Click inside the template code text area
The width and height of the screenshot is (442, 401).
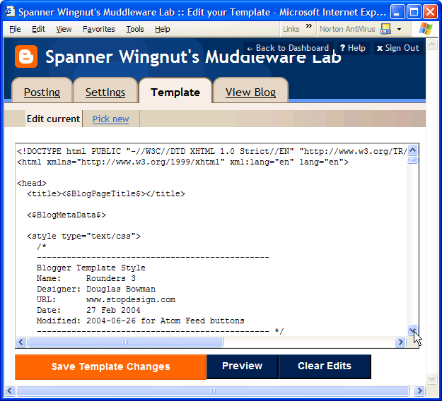(212, 247)
